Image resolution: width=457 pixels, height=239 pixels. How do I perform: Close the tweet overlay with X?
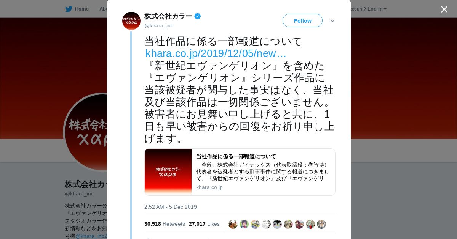click(x=444, y=9)
